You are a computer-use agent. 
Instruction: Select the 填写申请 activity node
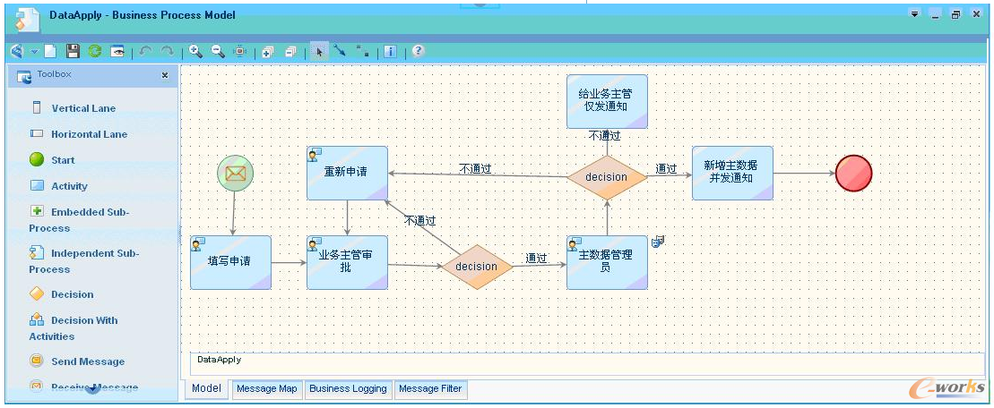tap(230, 262)
